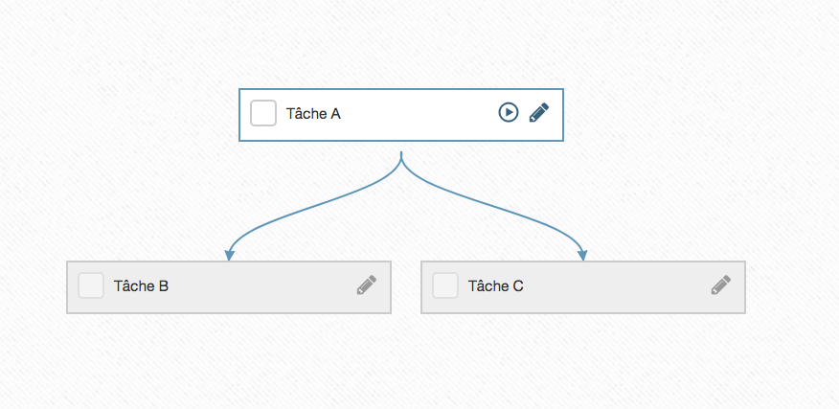Select the grey Tâche B card body

257,287
